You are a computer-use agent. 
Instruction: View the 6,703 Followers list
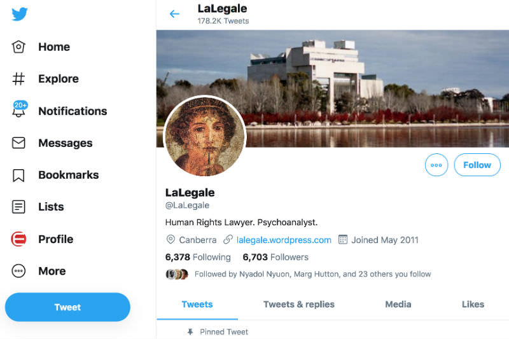pos(275,257)
